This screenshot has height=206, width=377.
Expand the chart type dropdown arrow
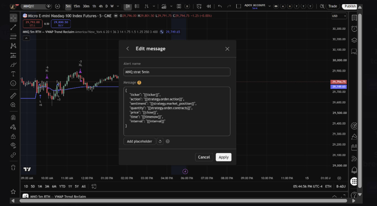154,6
